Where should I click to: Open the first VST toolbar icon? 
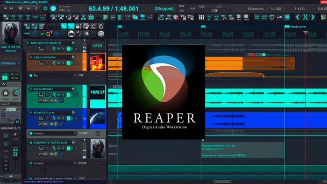click(x=13, y=17)
